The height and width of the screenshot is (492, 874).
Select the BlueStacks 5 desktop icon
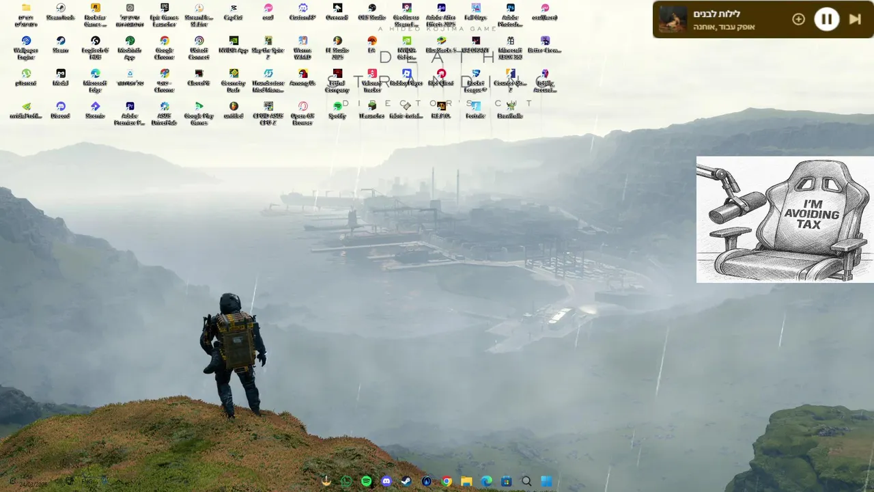[x=441, y=45]
